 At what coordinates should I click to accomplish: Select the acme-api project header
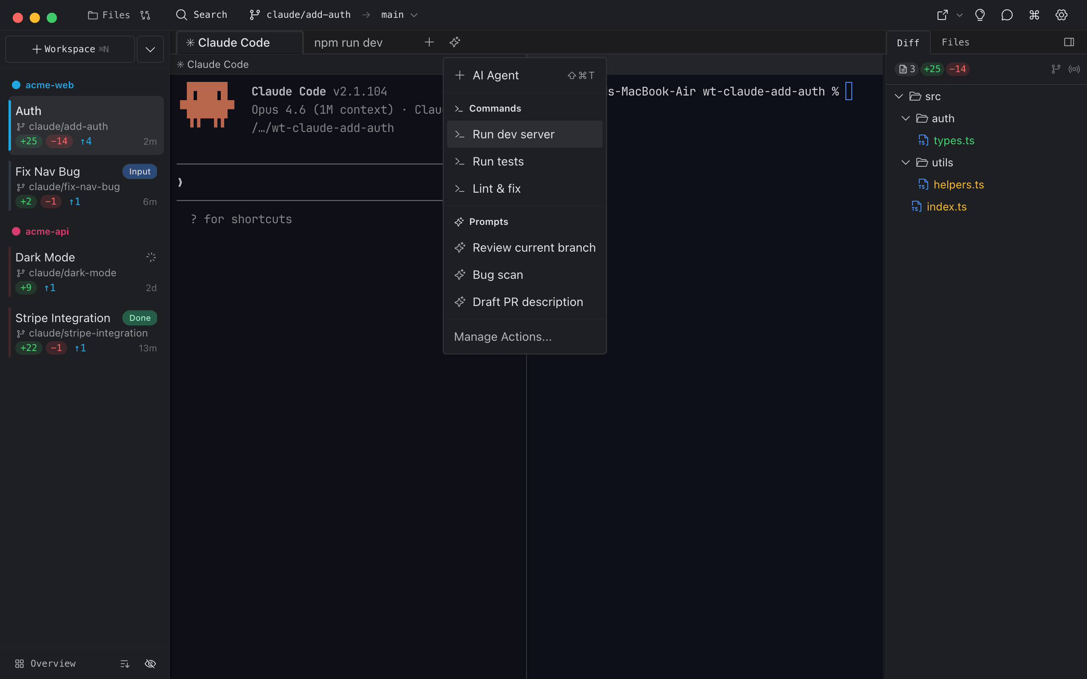pyautogui.click(x=47, y=231)
